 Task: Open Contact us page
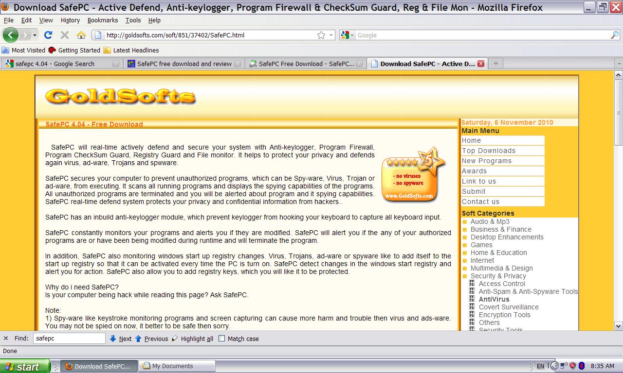503,202
